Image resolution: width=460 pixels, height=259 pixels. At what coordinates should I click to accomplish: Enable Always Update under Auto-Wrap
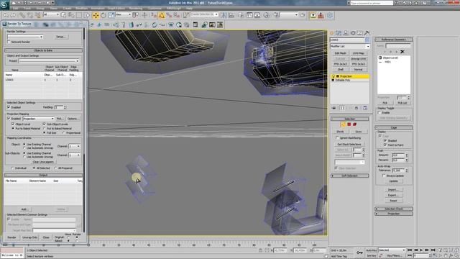coord(384,176)
